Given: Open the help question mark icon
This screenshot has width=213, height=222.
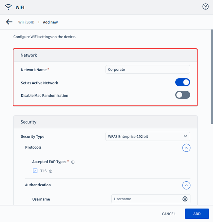Looking at the screenshot, I should click(x=205, y=7).
